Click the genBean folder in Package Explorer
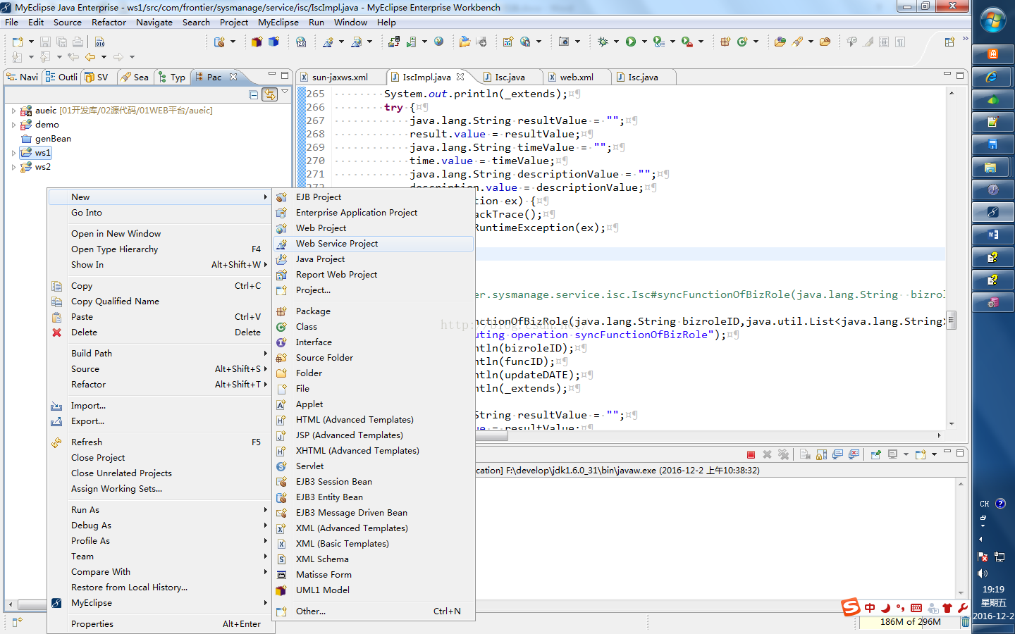Screen dimensions: 1015x634 click(x=46, y=139)
